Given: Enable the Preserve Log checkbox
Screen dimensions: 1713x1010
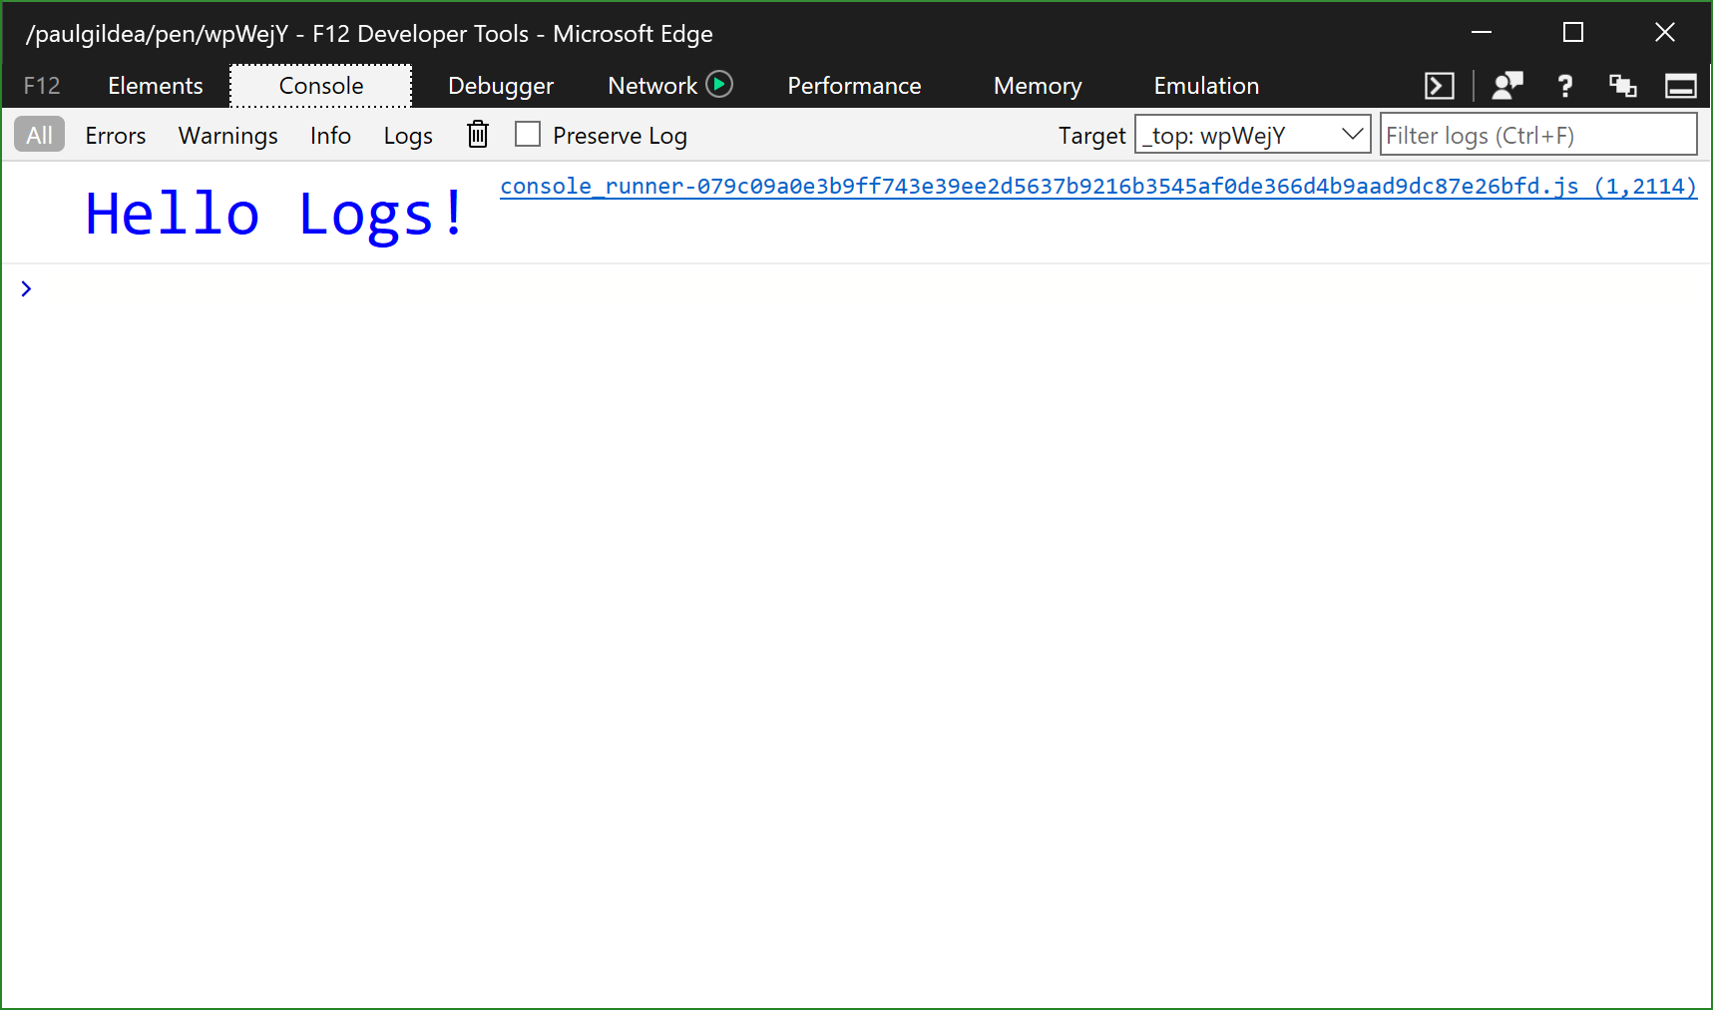Looking at the screenshot, I should pyautogui.click(x=528, y=133).
